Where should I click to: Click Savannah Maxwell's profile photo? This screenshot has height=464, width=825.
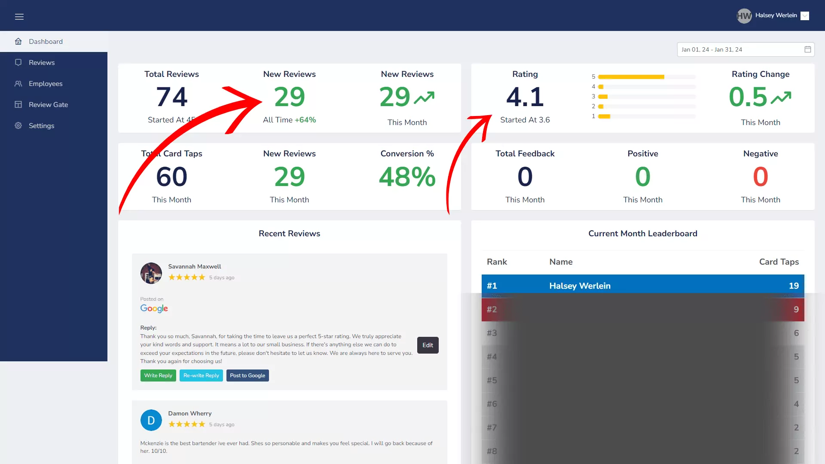[151, 273]
